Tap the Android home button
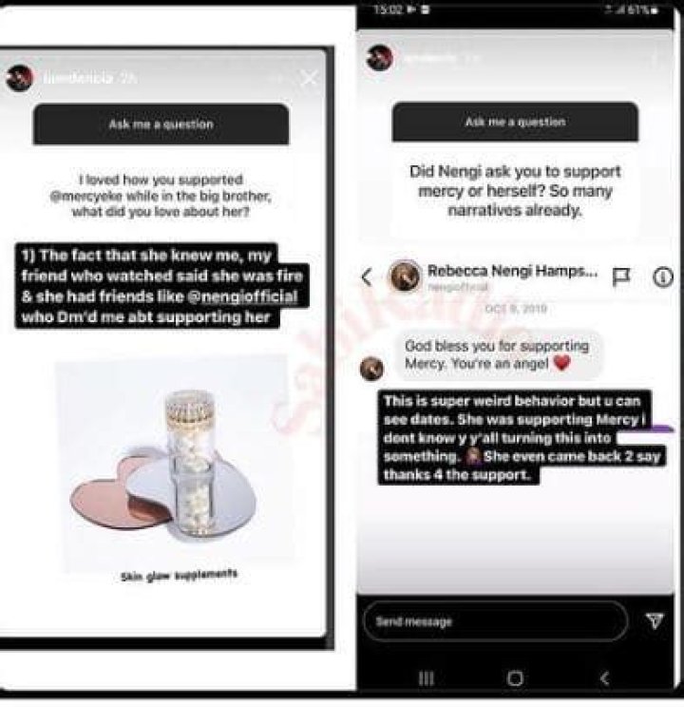This screenshot has height=724, width=684. [x=515, y=678]
